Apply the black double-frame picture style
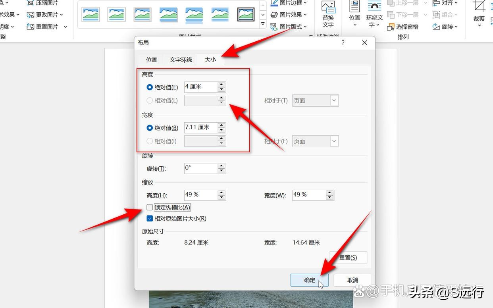 pyautogui.click(x=246, y=14)
